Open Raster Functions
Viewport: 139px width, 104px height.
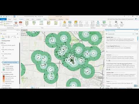click(116, 24)
